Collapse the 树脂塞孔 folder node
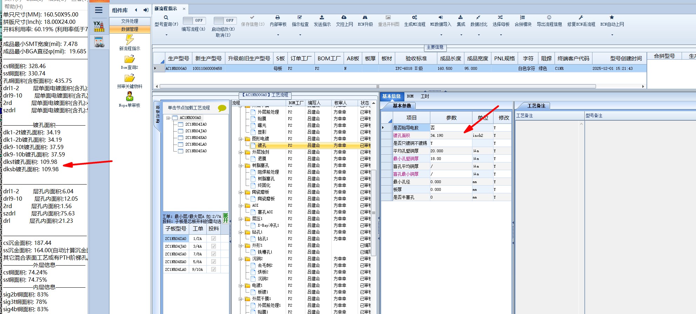Image resolution: width=696 pixels, height=314 pixels. (x=241, y=166)
